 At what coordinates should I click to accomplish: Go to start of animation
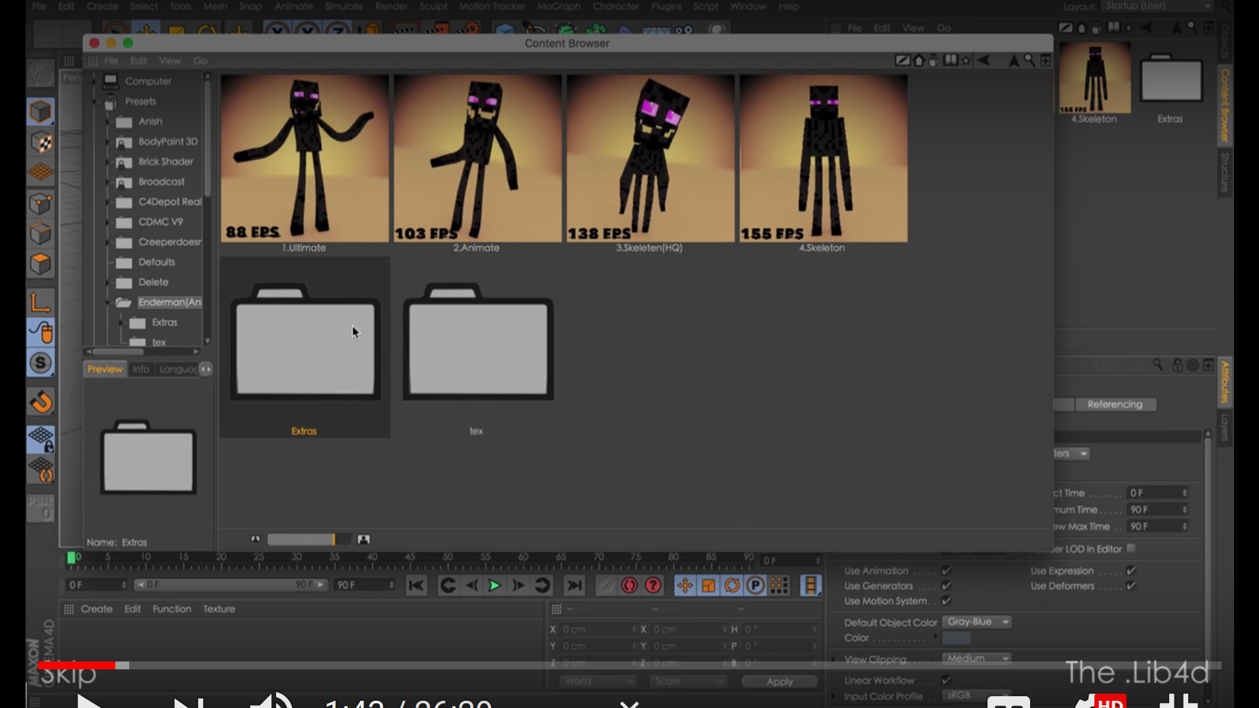click(416, 585)
